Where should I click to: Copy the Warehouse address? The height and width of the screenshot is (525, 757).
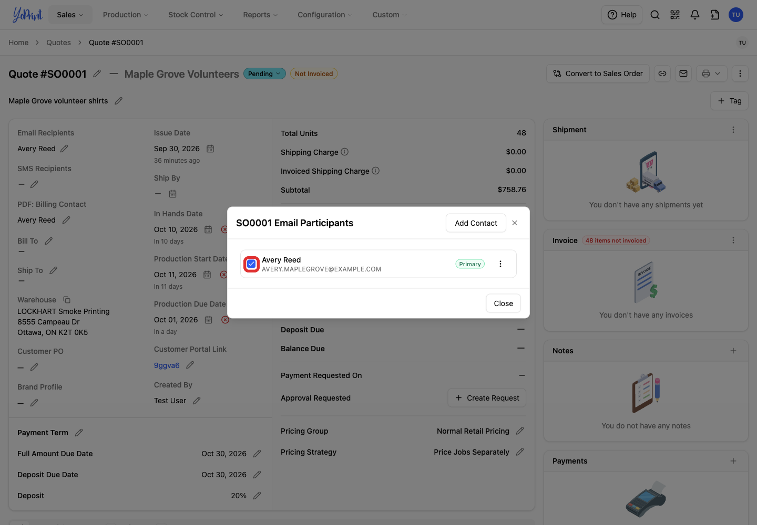point(67,300)
